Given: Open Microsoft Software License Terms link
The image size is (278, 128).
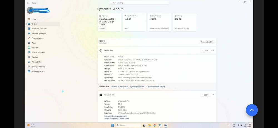Looking at the screenshot, I should [117, 119].
